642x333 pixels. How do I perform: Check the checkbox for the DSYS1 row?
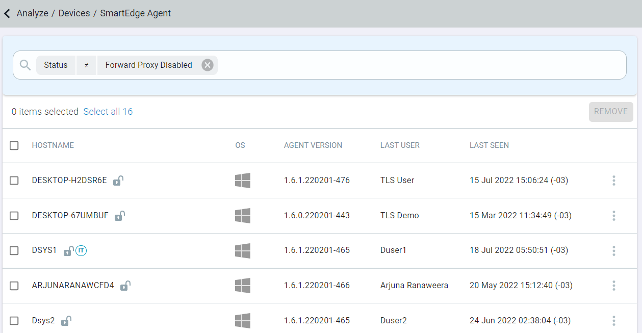point(14,250)
